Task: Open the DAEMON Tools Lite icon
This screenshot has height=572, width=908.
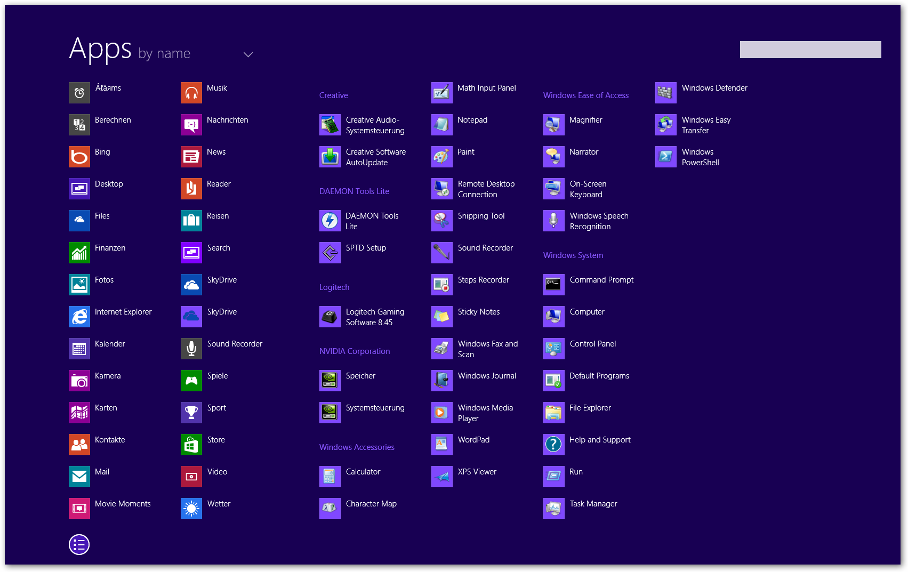Action: (330, 221)
